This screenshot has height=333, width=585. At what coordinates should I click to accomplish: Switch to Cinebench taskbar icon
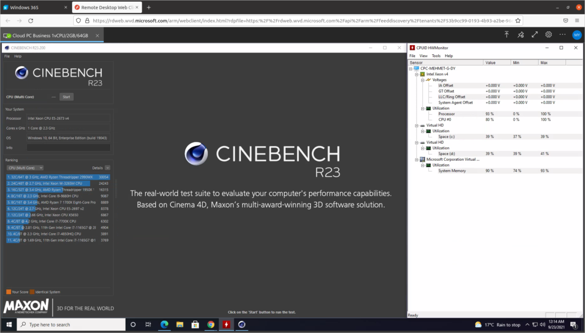242,325
